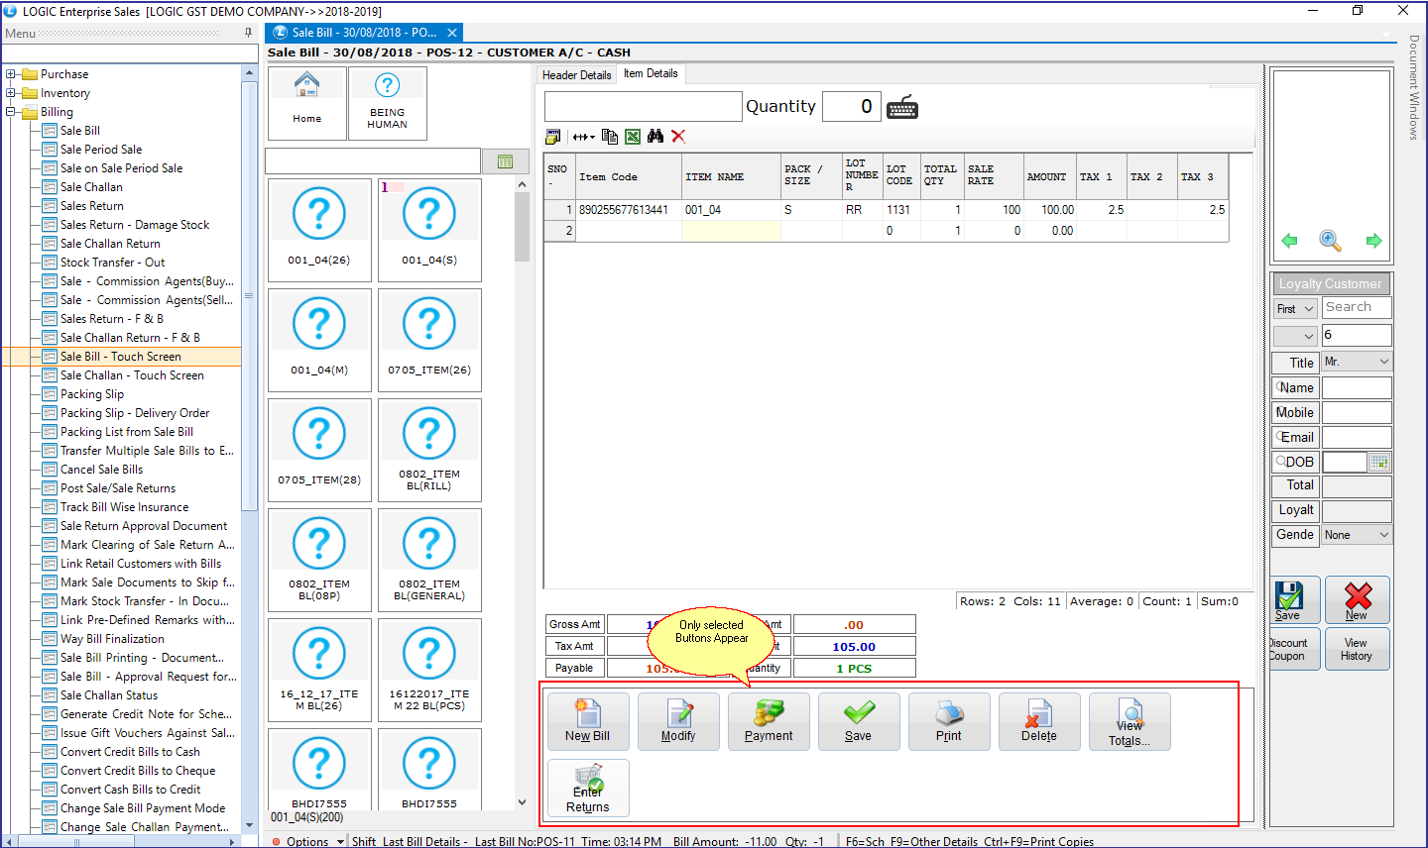Click the Mobile input field

coord(1357,413)
